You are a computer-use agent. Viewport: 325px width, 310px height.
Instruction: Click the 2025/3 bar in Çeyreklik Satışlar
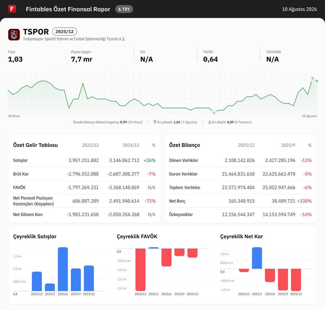50,287
